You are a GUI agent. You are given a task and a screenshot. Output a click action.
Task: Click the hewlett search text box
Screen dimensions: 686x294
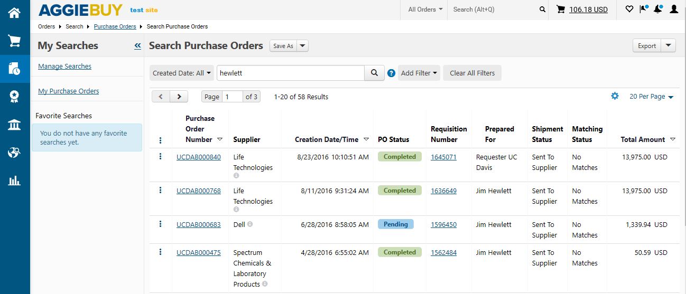291,73
